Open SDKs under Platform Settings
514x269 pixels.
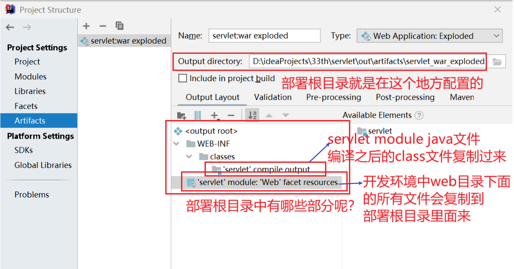point(24,150)
